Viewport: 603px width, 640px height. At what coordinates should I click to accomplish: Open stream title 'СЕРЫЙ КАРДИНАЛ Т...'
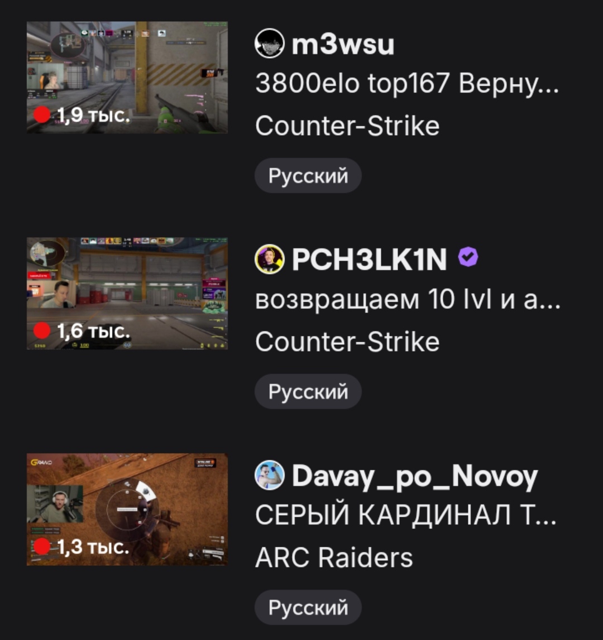click(x=406, y=514)
